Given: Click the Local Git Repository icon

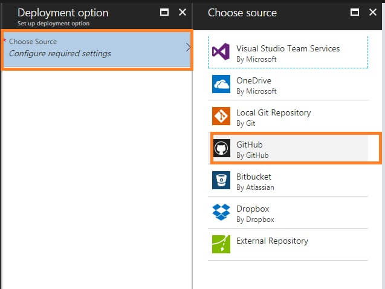Looking at the screenshot, I should coord(221,116).
